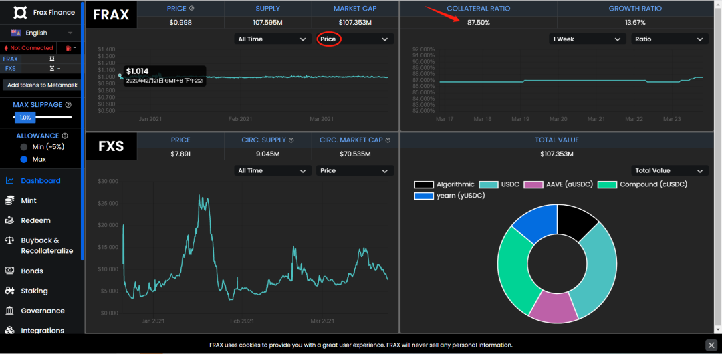This screenshot has width=722, height=354.
Task: Open the Mint page coins icon
Action: 9,200
